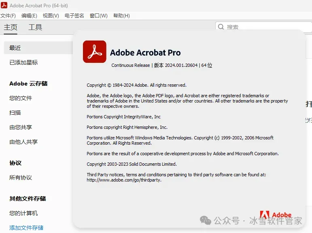Open the 视图(V) menu
Screen dimensions: 312x233
[x=51, y=16]
